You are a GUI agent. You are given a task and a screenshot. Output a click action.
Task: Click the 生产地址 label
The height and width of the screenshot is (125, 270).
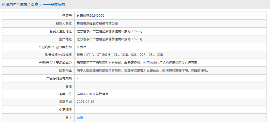[65, 39]
